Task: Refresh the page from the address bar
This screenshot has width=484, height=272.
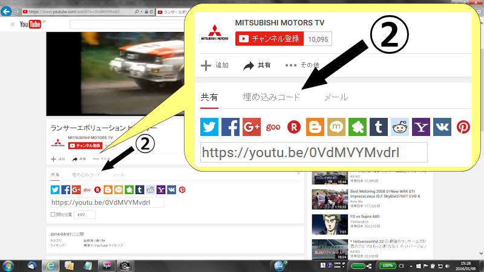Action: pyautogui.click(x=151, y=11)
